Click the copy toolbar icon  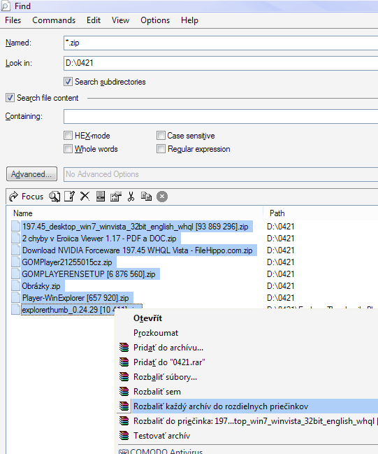coord(146,197)
